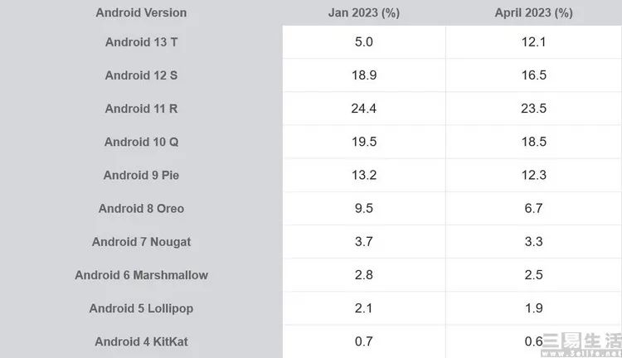
Task: Select the April 2023 (%) column header
Action: point(533,12)
